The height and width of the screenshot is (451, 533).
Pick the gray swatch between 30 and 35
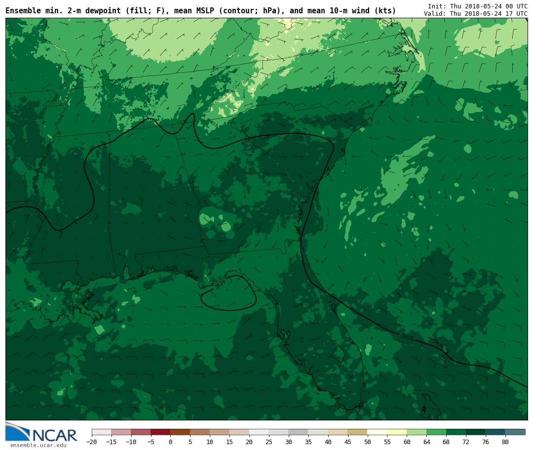299,432
